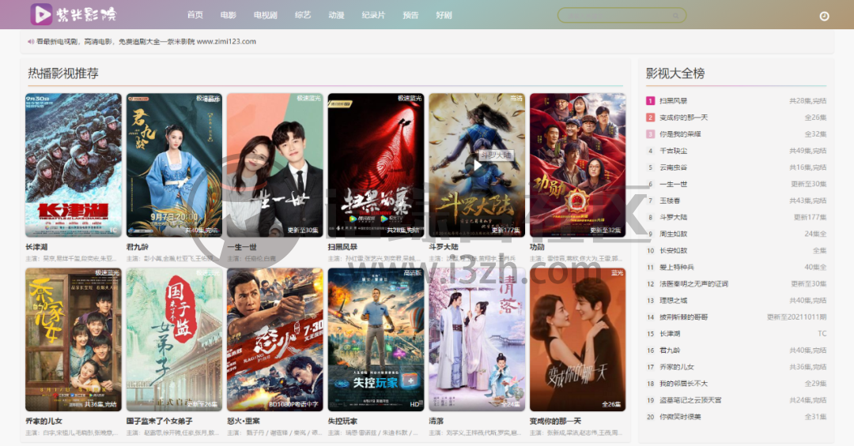The width and height of the screenshot is (854, 446).
Task: Switch to the 电视剧 nav tab
Action: (265, 15)
